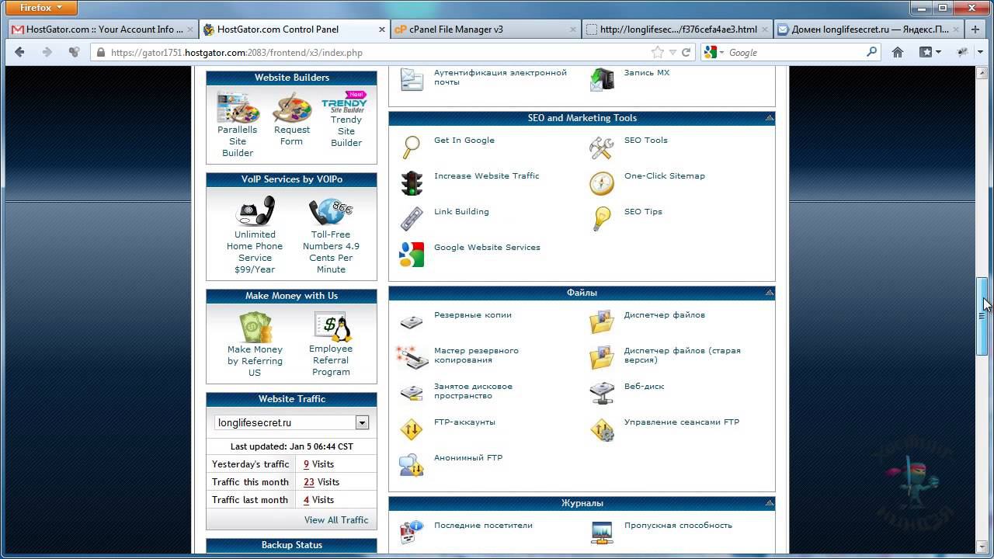Viewport: 994px width, 559px height.
Task: Open the Link Building icon
Action: 412,219
